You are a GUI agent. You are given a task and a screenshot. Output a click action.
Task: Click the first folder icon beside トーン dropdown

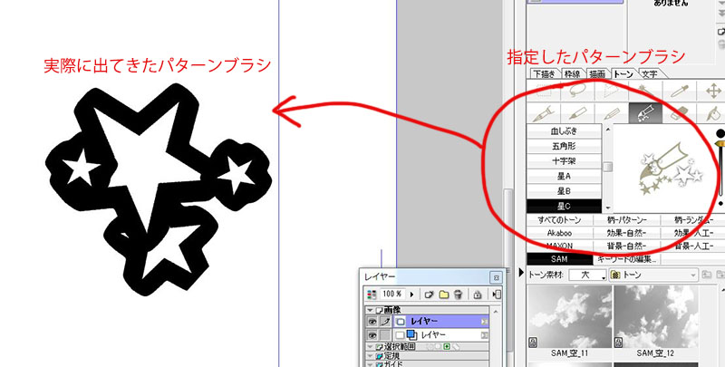point(707,275)
